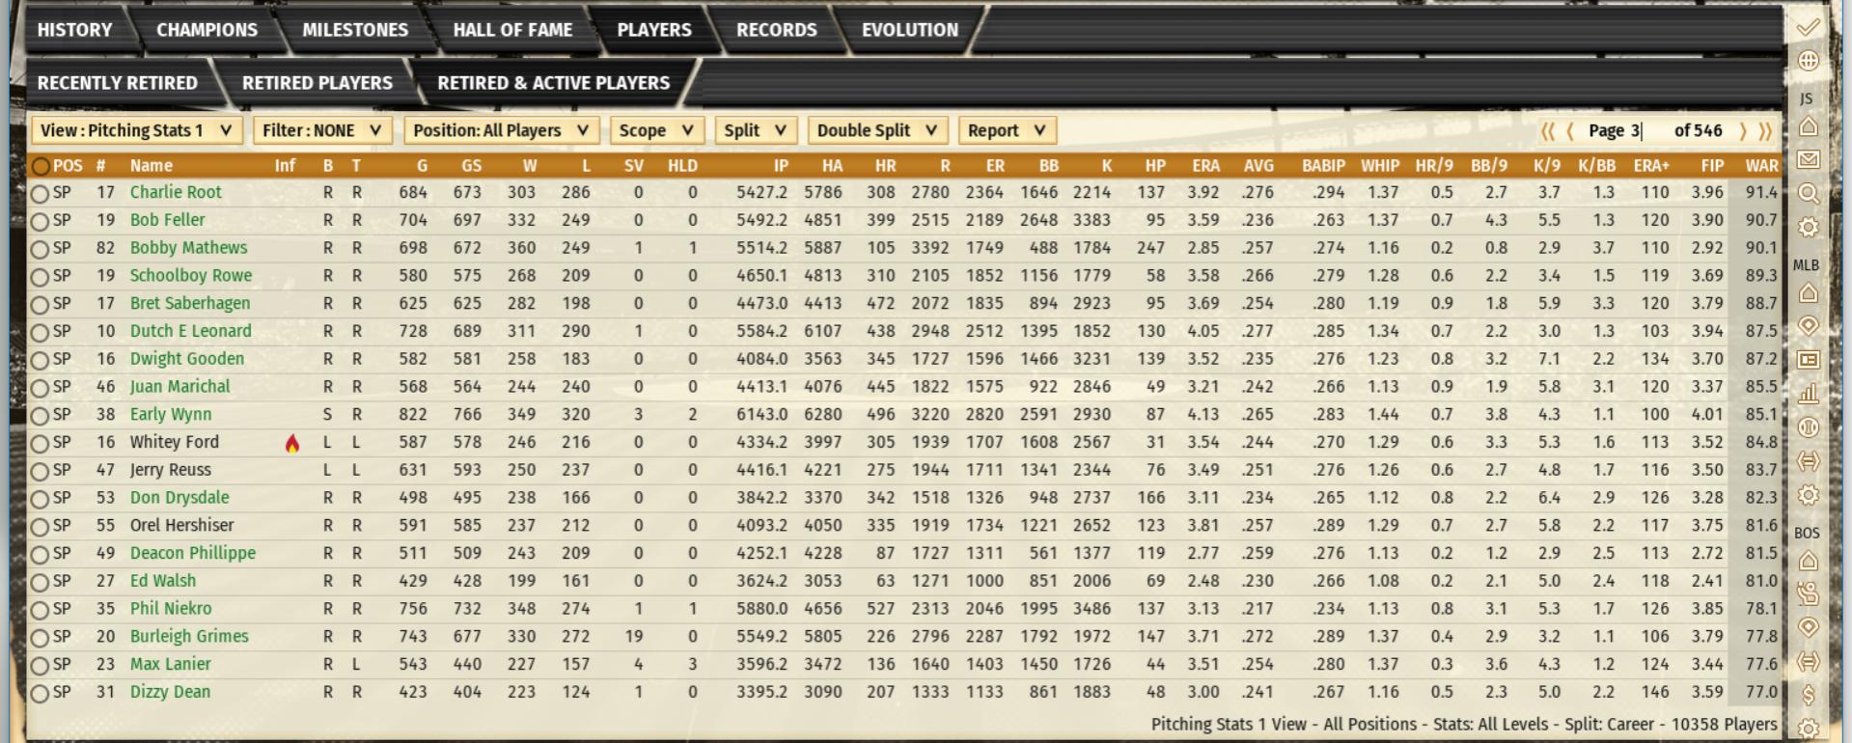Open Don Drysdale's player link
This screenshot has width=1852, height=743.
tap(180, 498)
